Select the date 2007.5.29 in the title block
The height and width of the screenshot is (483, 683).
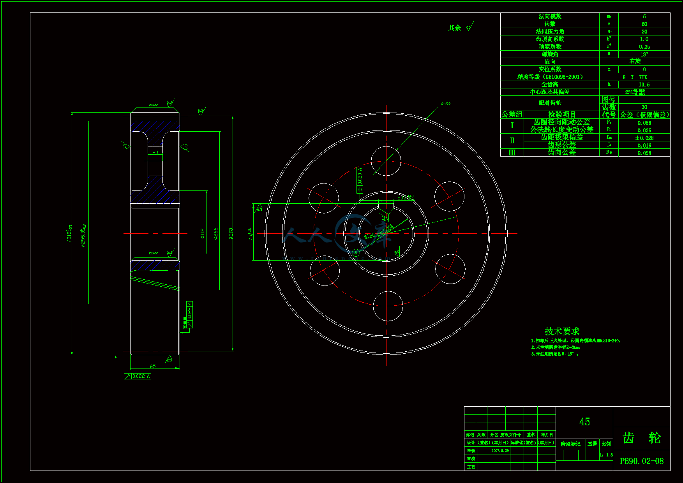500,451
